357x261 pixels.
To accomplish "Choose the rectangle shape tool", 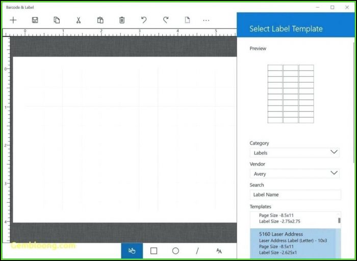I will (x=154, y=251).
